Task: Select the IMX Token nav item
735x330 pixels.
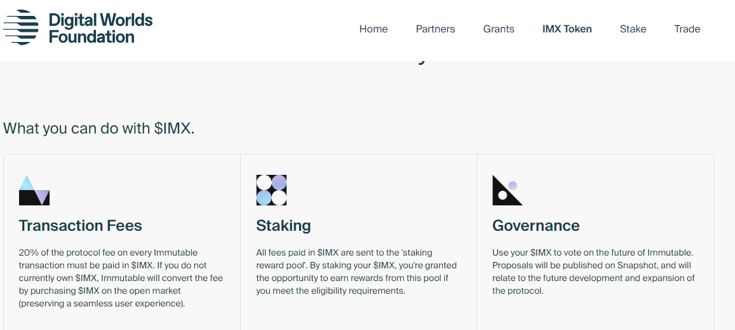Action: click(x=567, y=29)
